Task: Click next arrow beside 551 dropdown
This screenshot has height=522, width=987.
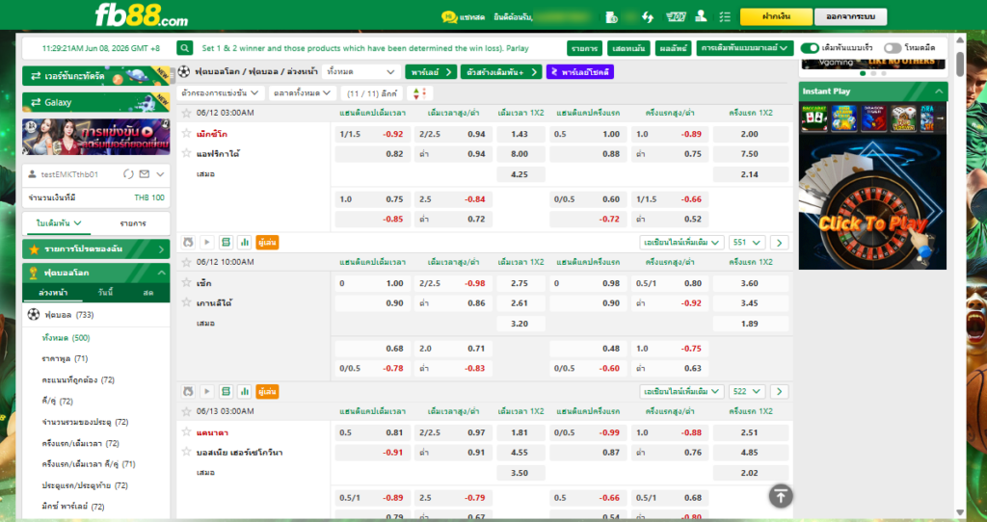Action: tap(779, 242)
